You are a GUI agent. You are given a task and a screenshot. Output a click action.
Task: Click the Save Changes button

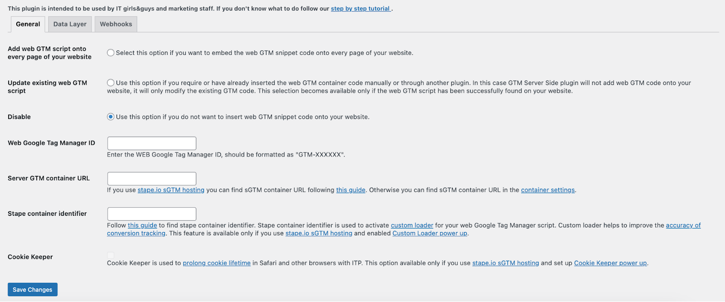tap(32, 289)
